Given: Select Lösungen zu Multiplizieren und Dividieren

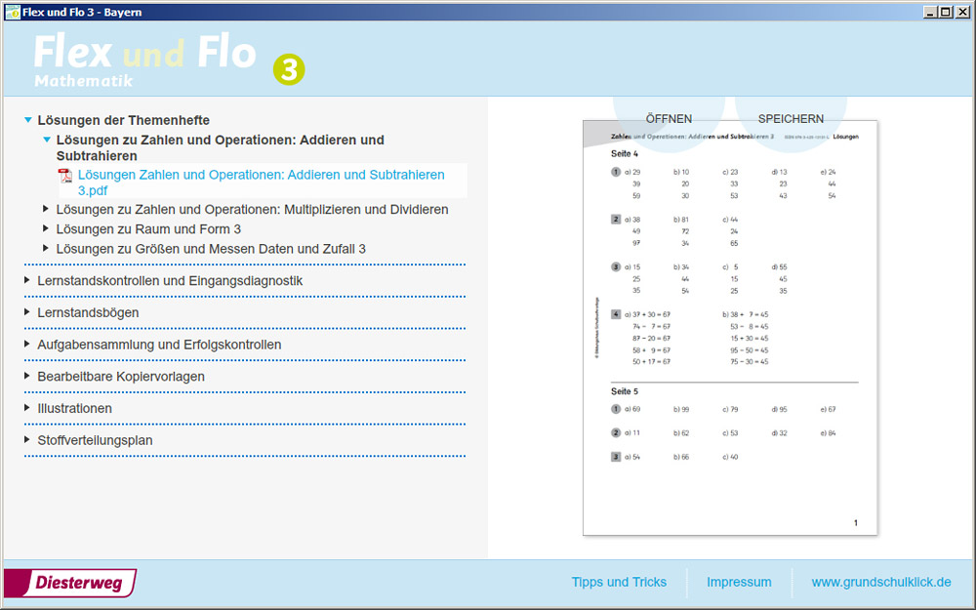Looking at the screenshot, I should tap(252, 209).
